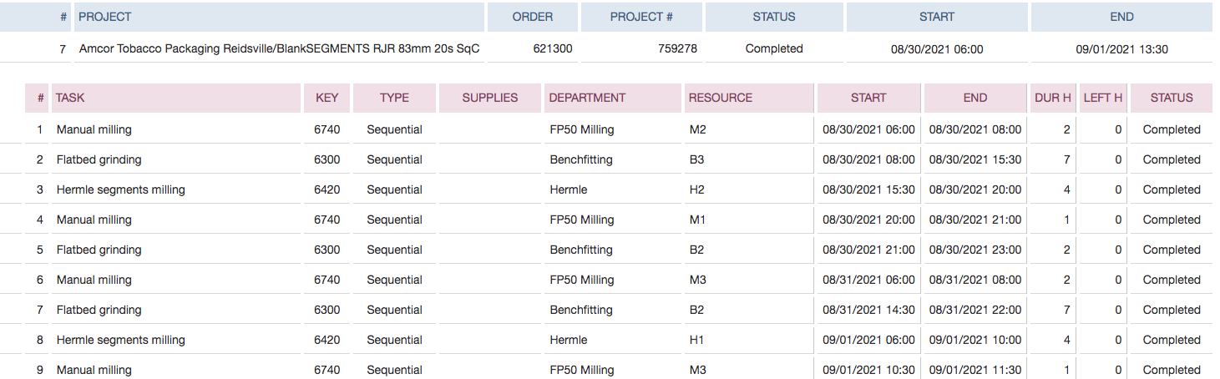Click the DUR H column header
Viewport: 1220px width, 379px height.
pos(1053,98)
